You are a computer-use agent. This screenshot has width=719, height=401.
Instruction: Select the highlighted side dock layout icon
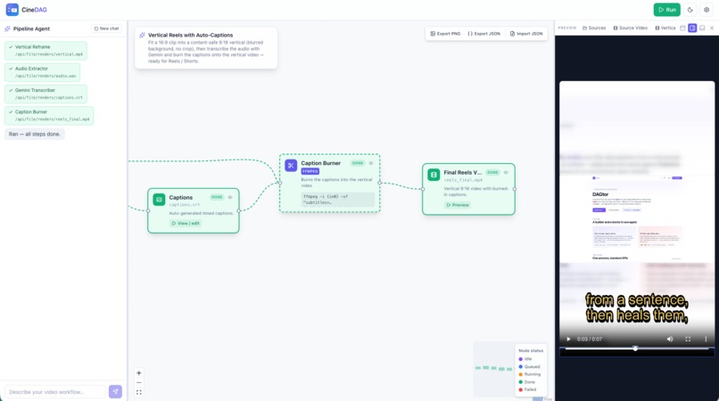click(692, 28)
